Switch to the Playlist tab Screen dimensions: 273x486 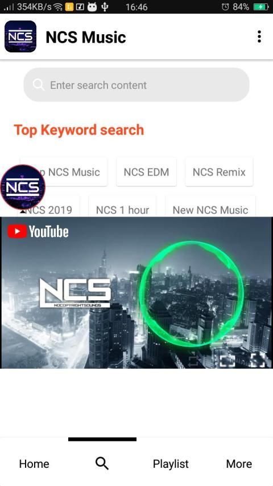coord(171,464)
